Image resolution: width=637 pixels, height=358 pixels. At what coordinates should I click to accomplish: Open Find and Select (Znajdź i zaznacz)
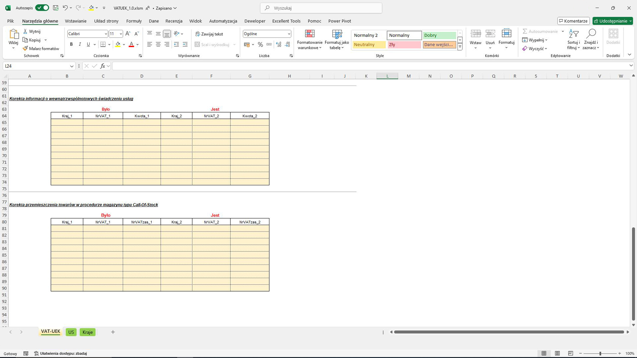tap(591, 39)
